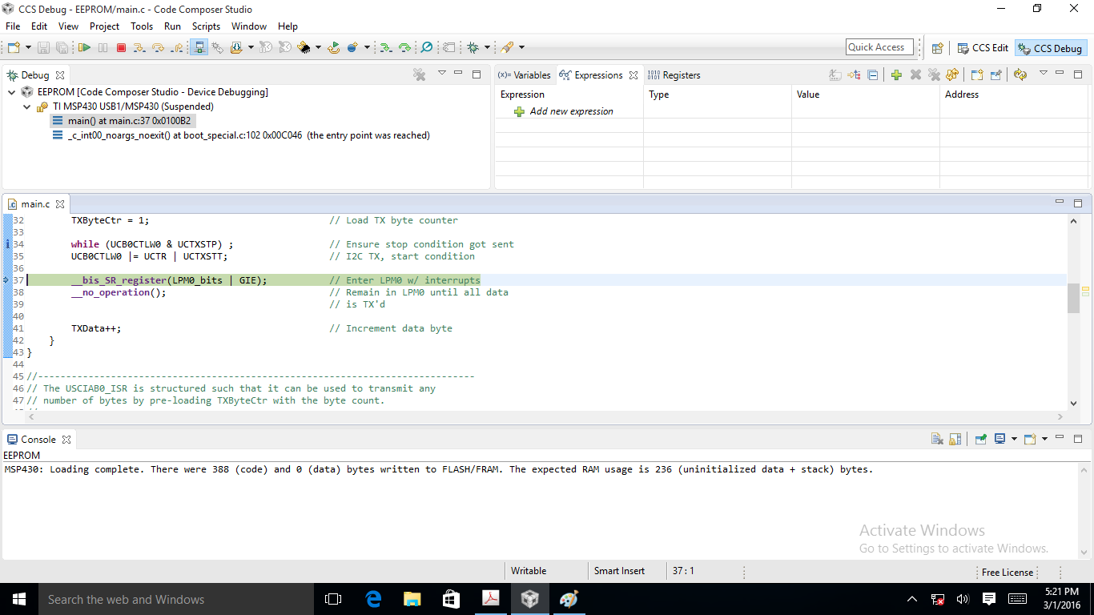Image resolution: width=1094 pixels, height=615 pixels.
Task: Collapse the EEPROM project tree node
Action: (12, 92)
